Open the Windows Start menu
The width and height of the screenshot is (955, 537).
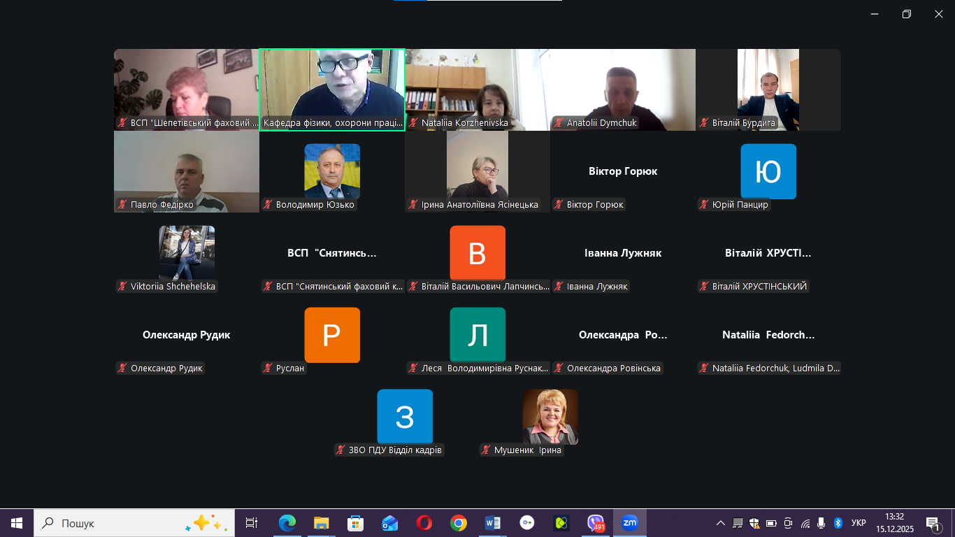[17, 523]
